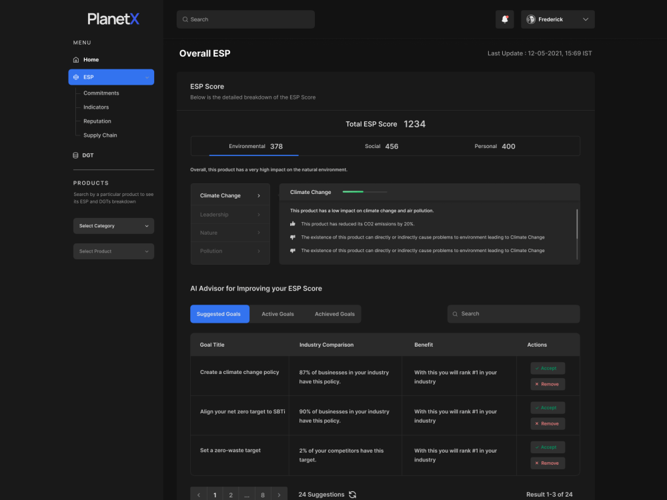
Task: Click the Home house icon
Action: (x=76, y=59)
